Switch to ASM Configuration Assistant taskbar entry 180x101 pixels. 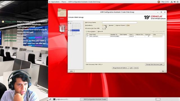(94, 99)
